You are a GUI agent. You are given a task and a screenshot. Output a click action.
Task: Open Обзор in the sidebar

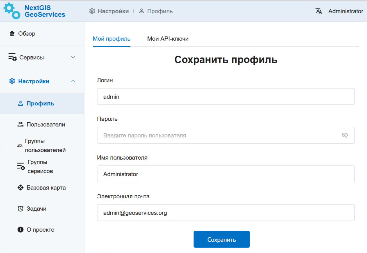[x=42, y=34]
